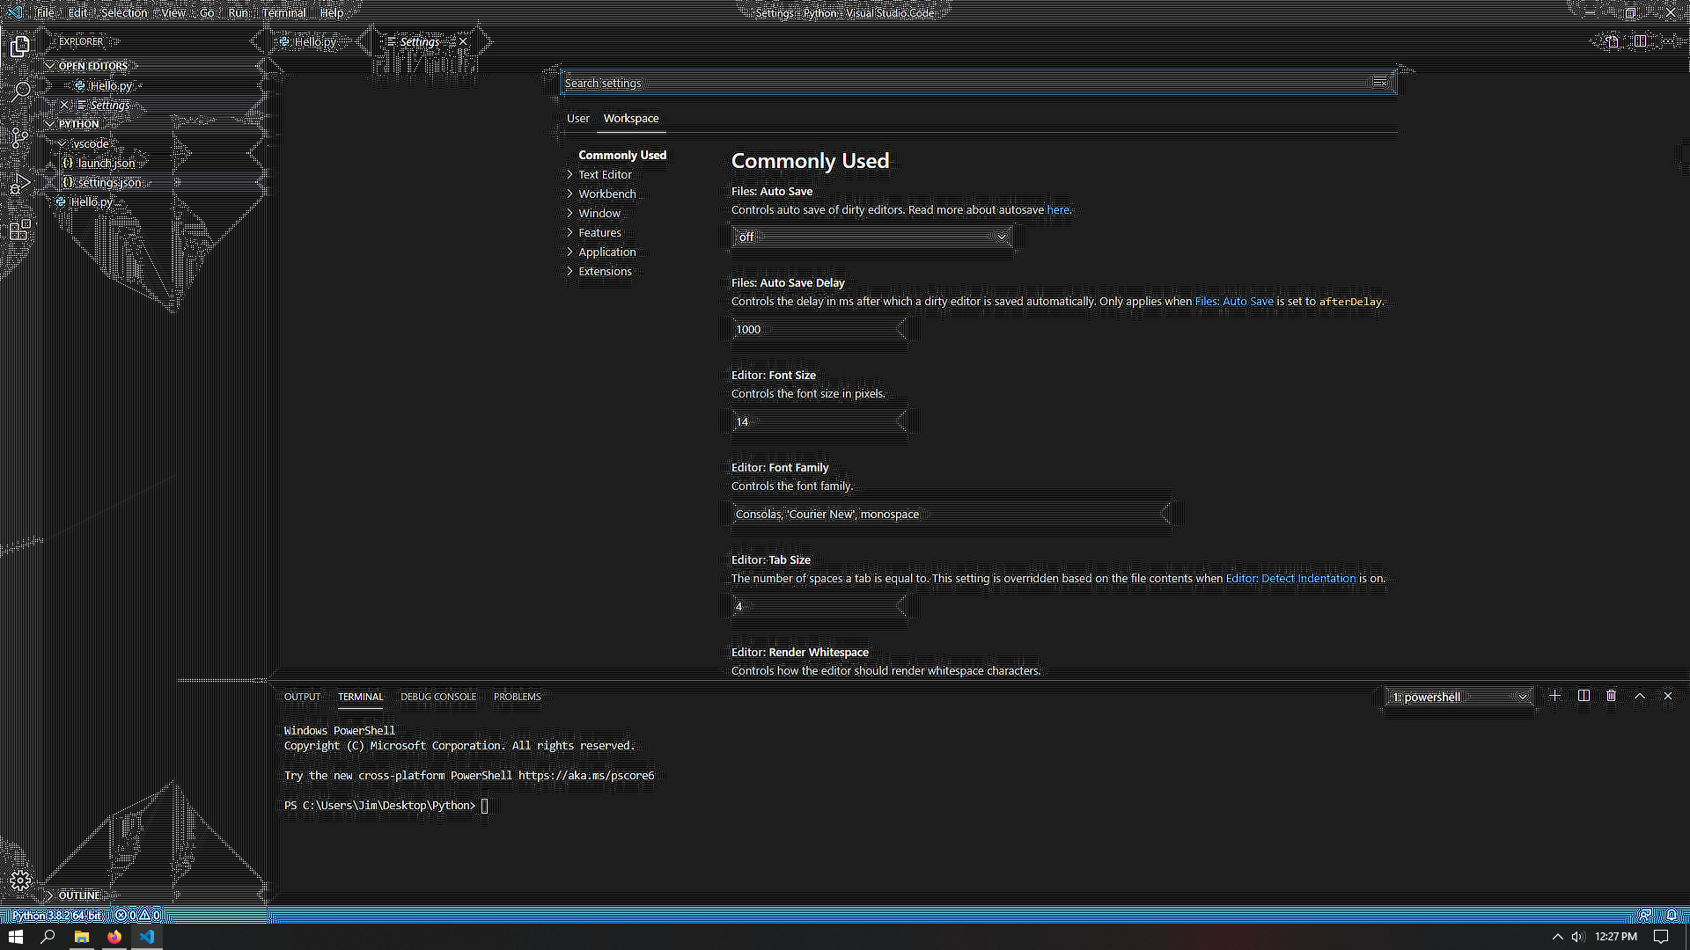
Task: Open File Explorer from the taskbar
Action: (82, 937)
